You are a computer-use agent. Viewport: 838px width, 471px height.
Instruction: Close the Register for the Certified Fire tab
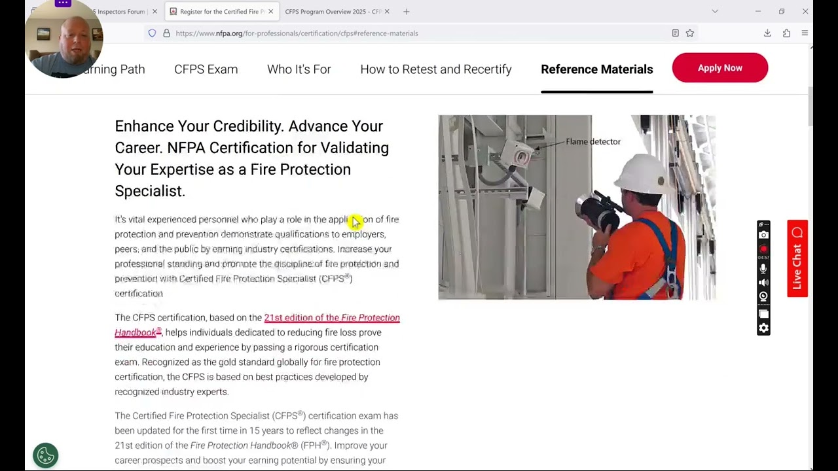(x=270, y=12)
